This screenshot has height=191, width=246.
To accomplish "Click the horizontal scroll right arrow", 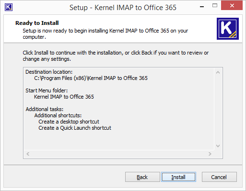I will (x=210, y=154).
